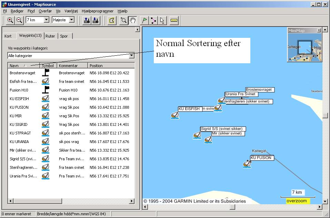The image size is (330, 218).
Task: Click the Receive from Device toolbar icon
Action: coord(96,20)
